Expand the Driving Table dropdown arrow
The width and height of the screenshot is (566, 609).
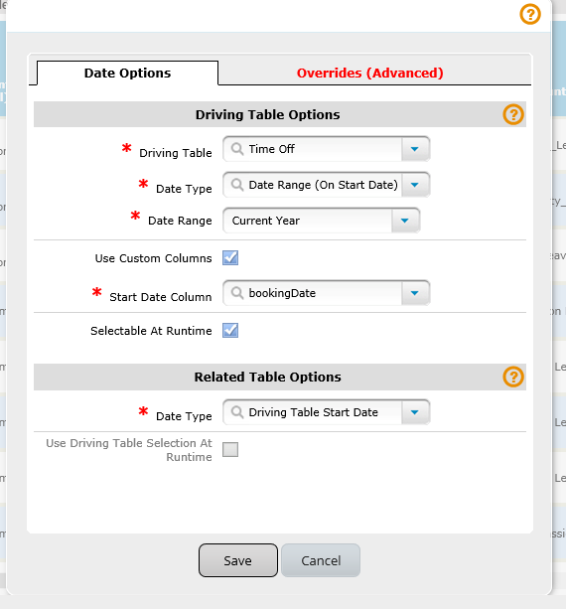click(x=415, y=149)
